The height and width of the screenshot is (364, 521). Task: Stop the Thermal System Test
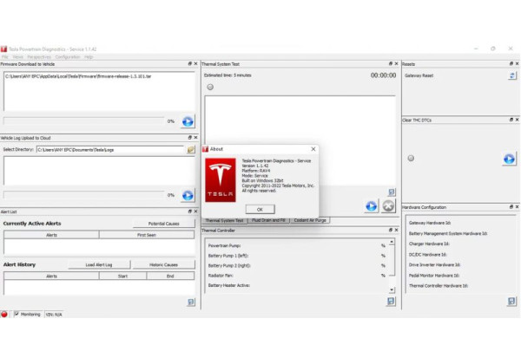click(388, 205)
